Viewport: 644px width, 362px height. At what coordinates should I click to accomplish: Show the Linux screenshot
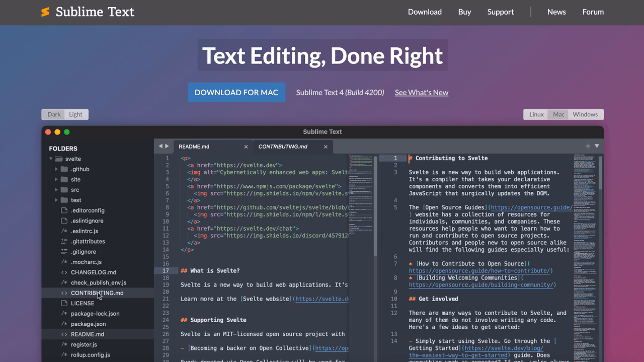[536, 114]
